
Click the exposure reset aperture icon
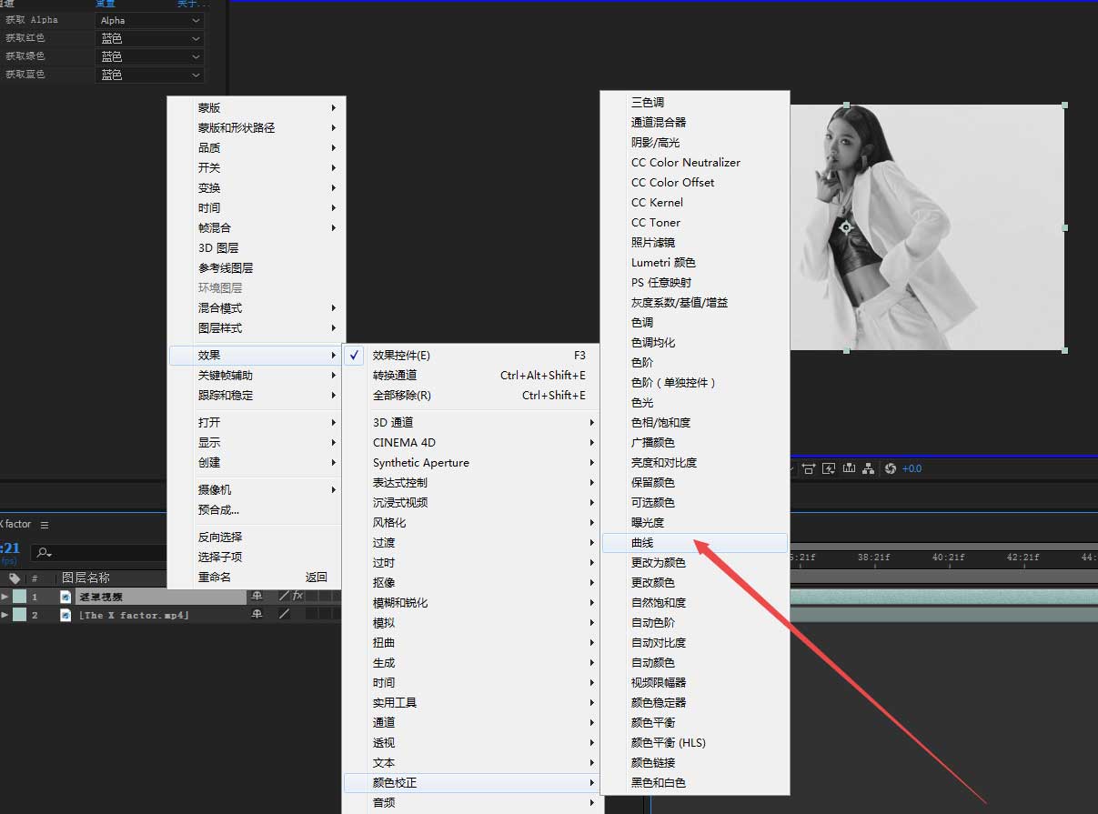pyautogui.click(x=891, y=468)
